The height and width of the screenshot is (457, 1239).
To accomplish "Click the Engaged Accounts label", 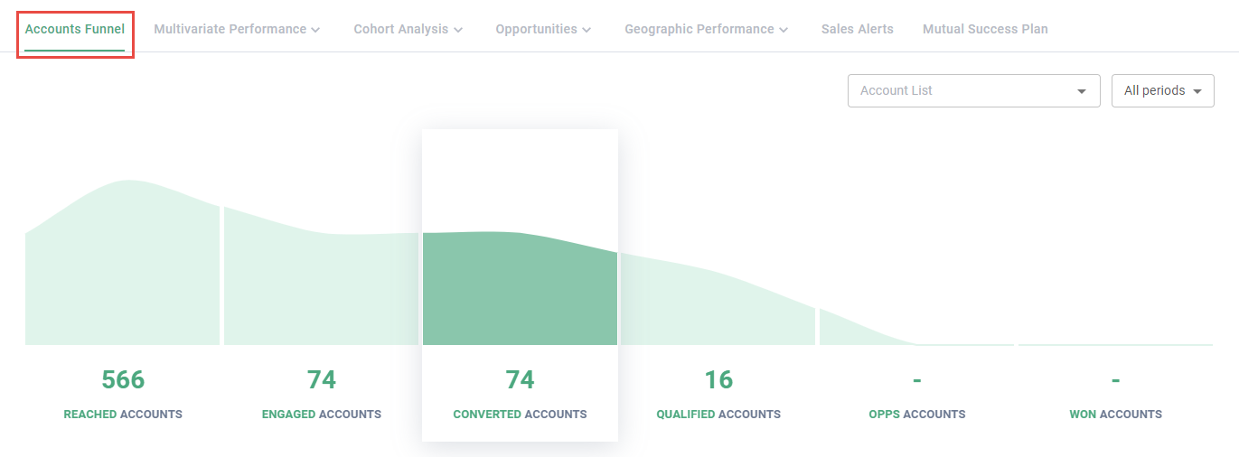I will click(321, 415).
